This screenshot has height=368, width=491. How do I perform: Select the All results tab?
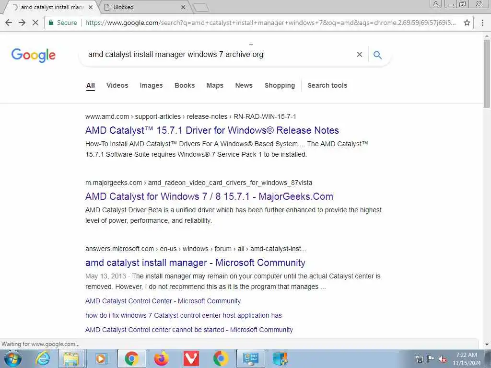(x=91, y=85)
